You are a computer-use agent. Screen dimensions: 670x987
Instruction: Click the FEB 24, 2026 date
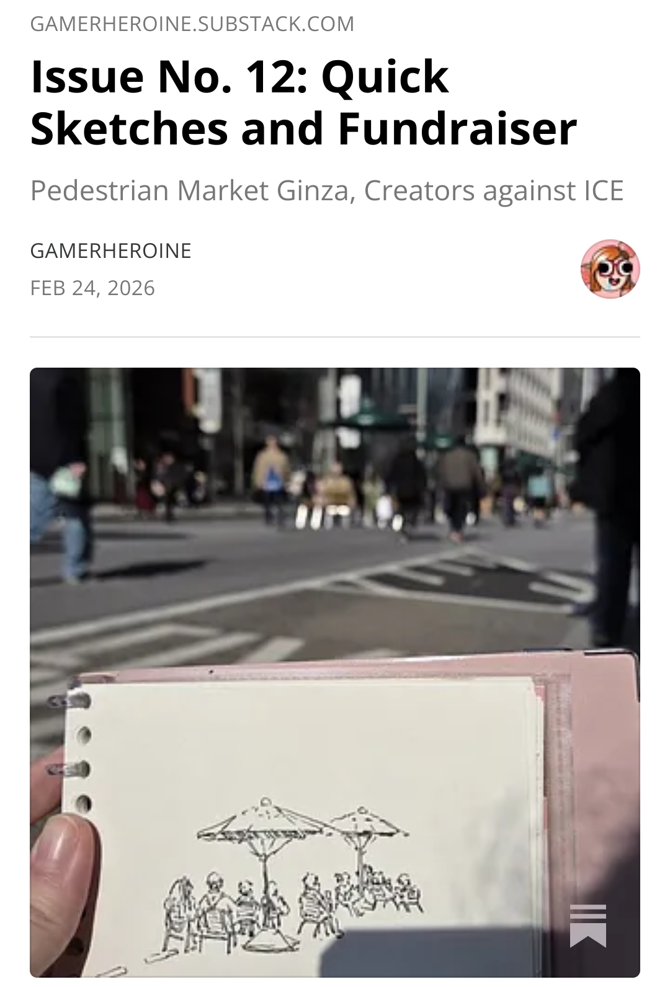[92, 288]
